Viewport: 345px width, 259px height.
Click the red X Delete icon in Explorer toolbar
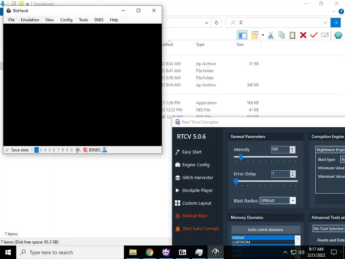click(303, 35)
